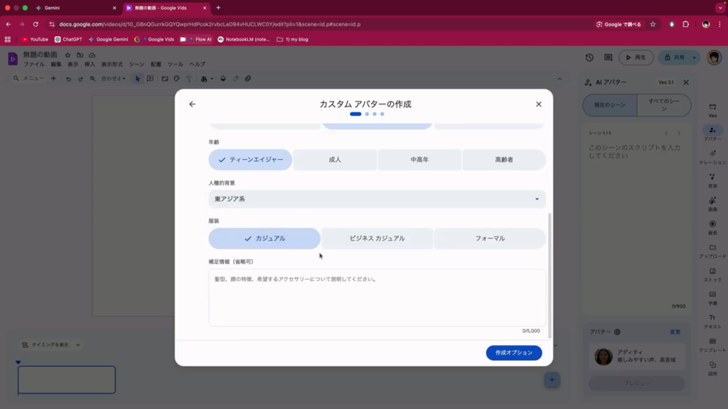Open the music sidebar icon
The width and height of the screenshot is (728, 409).
tap(712, 180)
